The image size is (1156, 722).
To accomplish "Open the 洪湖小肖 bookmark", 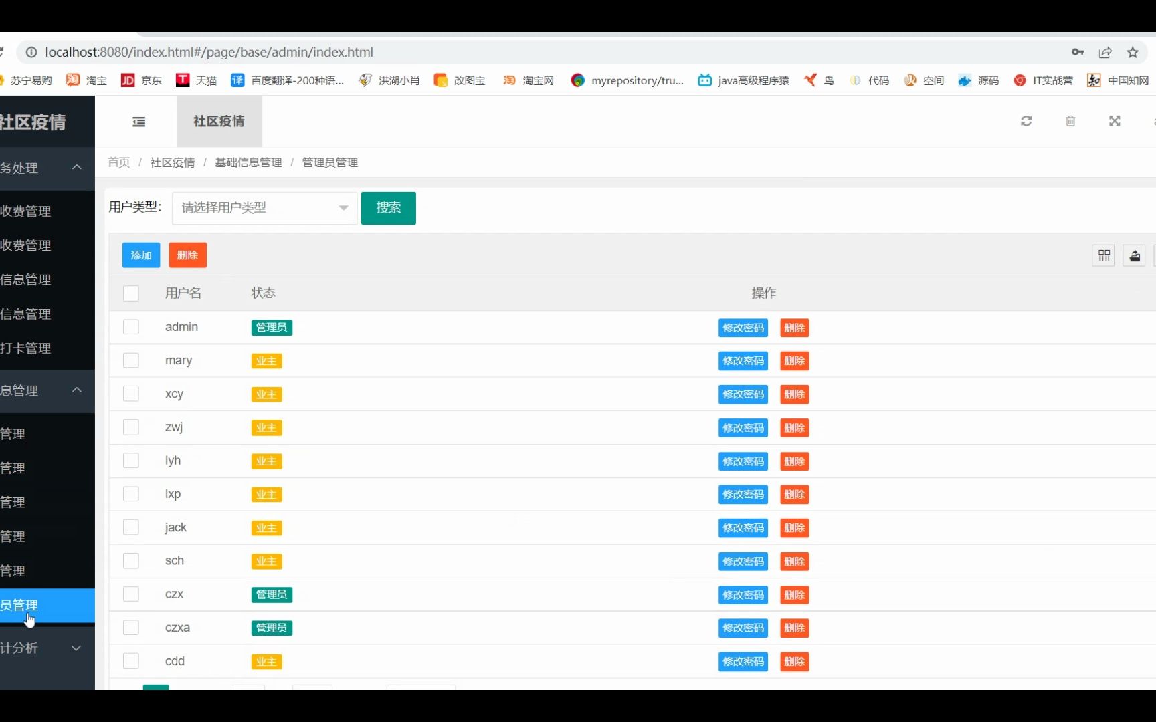I will coord(389,80).
